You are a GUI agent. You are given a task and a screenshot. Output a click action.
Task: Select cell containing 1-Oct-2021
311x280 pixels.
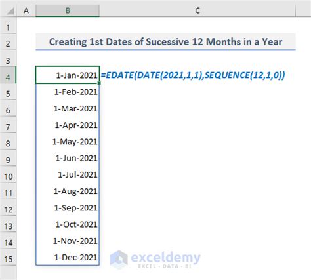click(x=68, y=224)
